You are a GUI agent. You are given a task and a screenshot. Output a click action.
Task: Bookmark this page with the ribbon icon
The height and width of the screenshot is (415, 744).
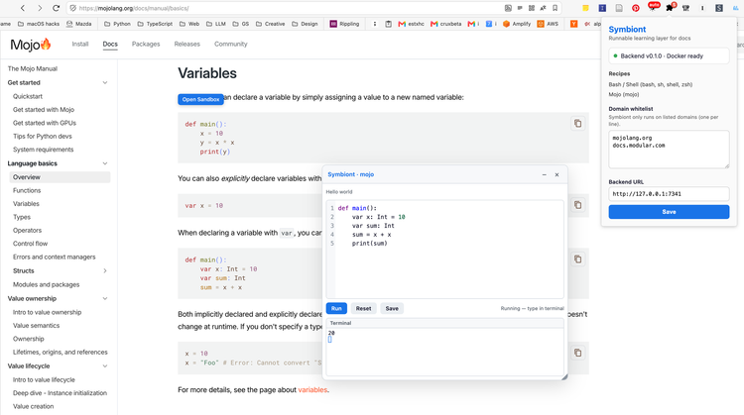[x=555, y=8]
